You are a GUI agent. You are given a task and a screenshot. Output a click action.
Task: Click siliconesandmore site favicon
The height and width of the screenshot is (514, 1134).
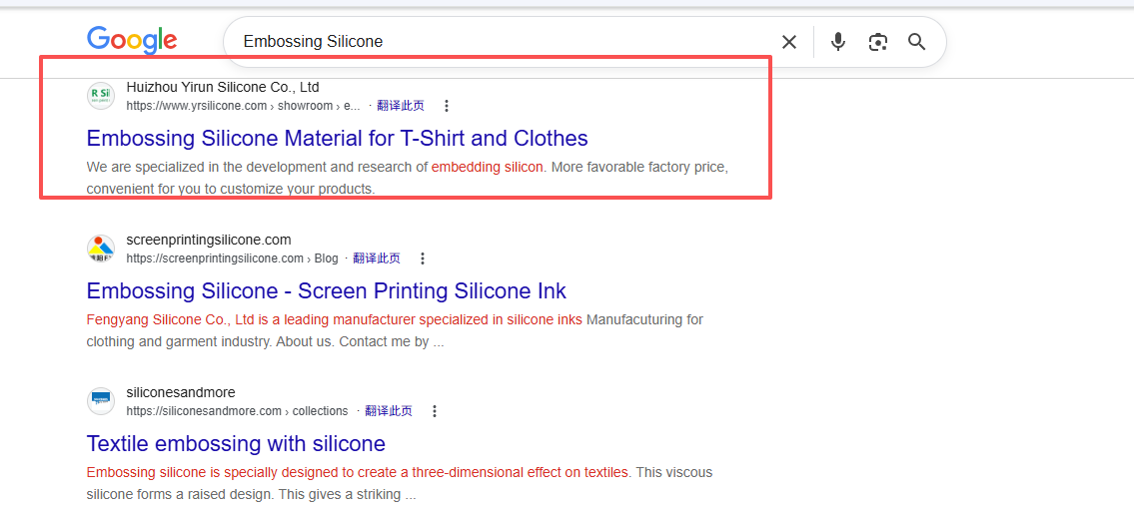(101, 401)
